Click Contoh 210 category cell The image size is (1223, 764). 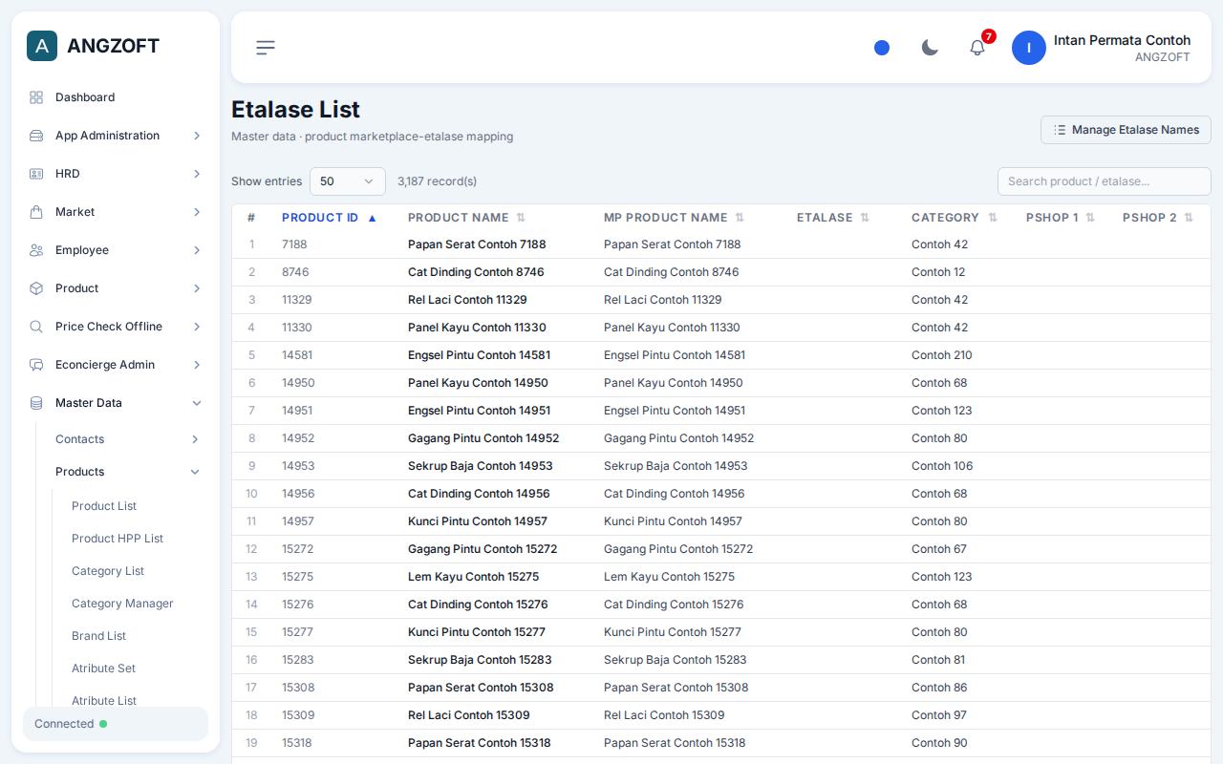coord(942,355)
